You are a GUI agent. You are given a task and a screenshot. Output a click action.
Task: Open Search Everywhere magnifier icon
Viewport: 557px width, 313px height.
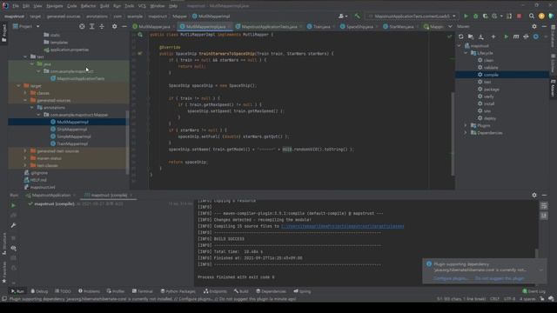point(532,16)
